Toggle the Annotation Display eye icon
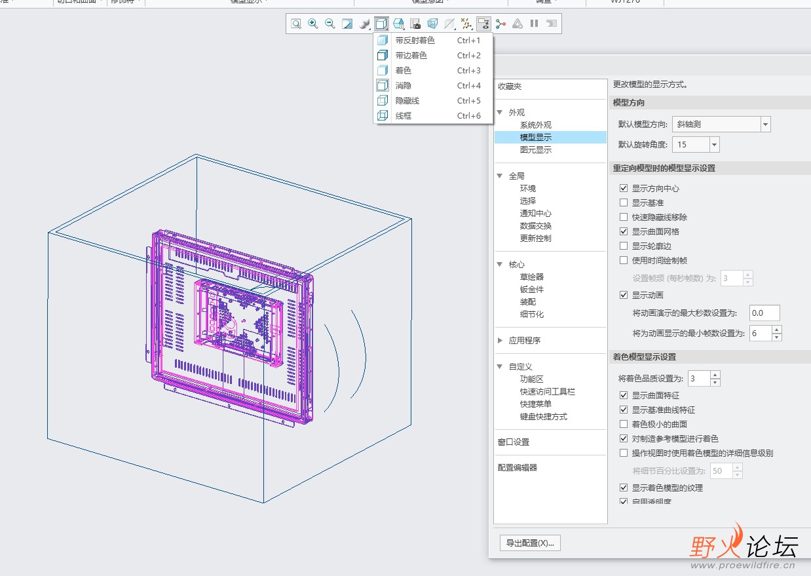811x576 pixels. (483, 24)
